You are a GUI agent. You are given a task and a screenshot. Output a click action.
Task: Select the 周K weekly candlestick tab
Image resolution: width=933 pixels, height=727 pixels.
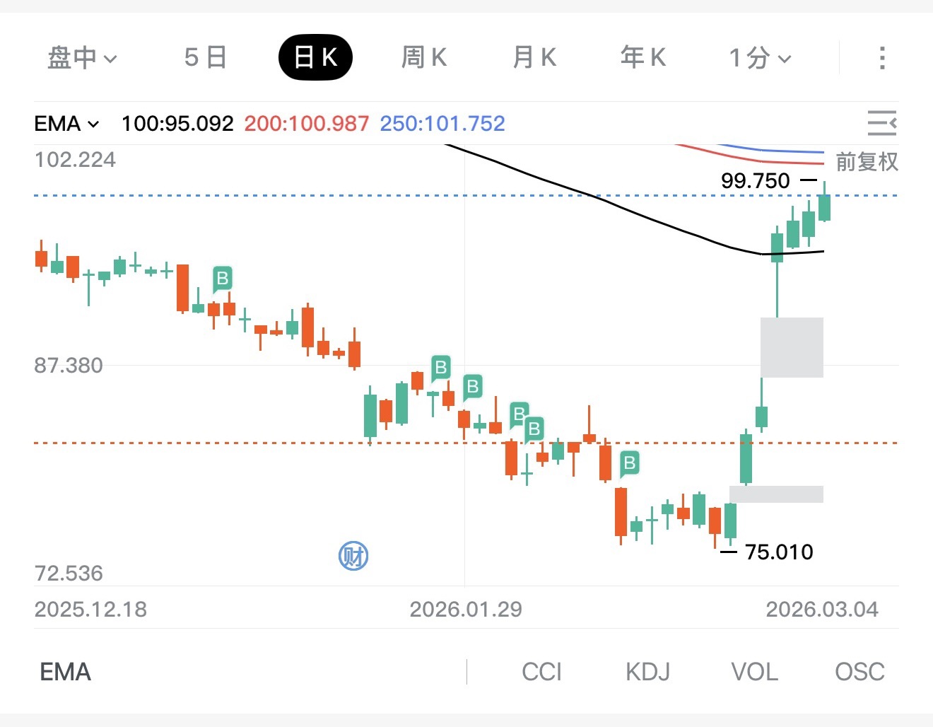[424, 57]
